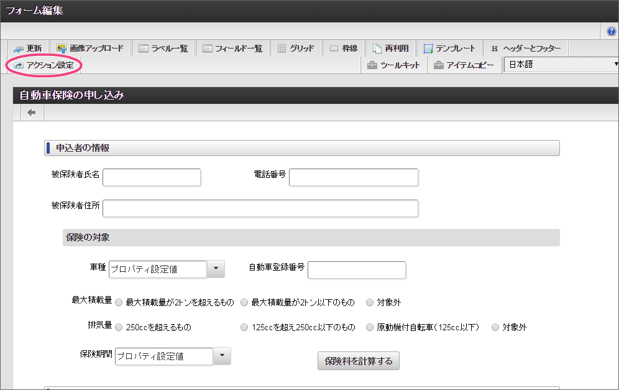Open the テンプレート template tool
The image size is (619, 390).
[449, 49]
